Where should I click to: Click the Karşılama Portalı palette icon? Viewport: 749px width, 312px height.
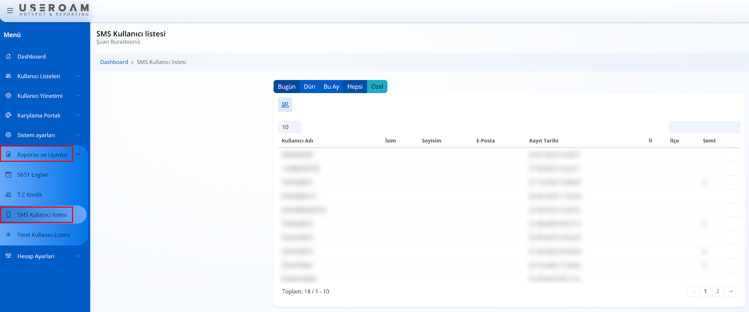click(8, 115)
